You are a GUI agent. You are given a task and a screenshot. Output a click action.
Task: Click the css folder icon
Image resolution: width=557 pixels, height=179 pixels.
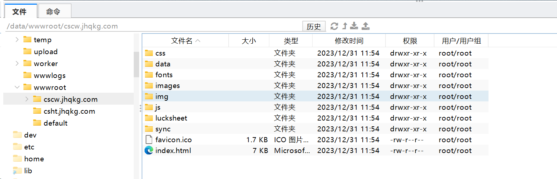tap(149, 53)
